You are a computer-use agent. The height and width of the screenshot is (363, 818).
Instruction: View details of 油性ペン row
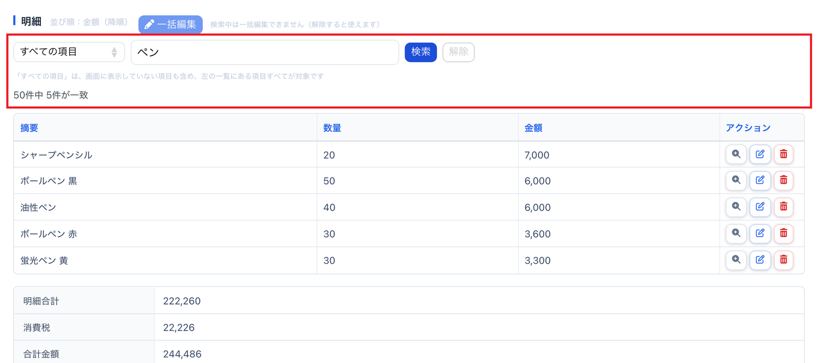tap(736, 207)
